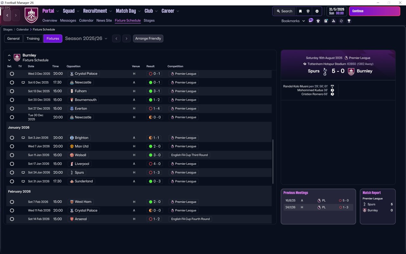Open the Recruitment menu dropdown
This screenshot has width=406, height=254.
point(98,11)
